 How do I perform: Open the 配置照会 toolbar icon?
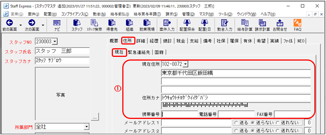[x=187, y=25]
